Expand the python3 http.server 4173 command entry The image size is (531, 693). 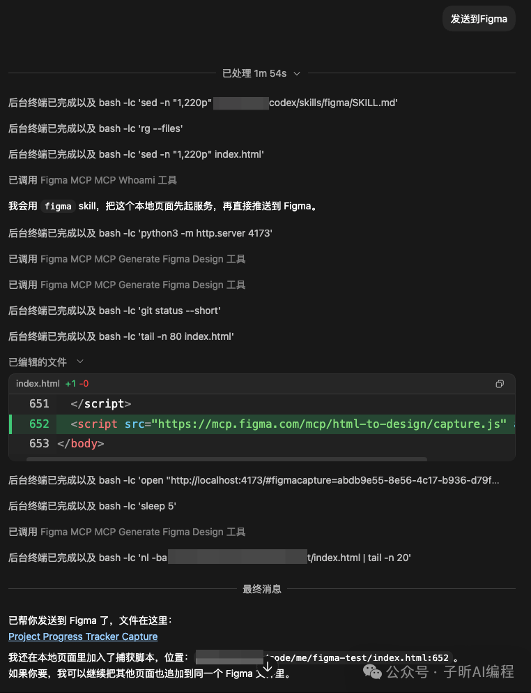(140, 233)
